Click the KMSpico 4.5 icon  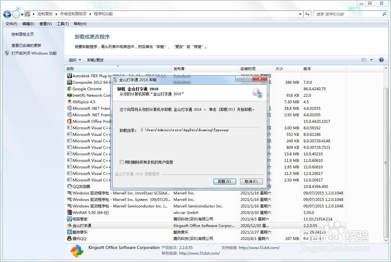[x=70, y=102]
